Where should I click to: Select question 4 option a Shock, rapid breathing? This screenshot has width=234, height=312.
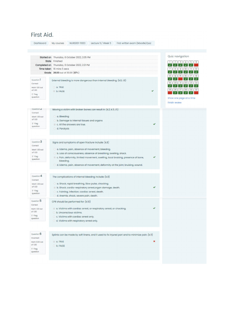pyautogui.click(x=55, y=184)
